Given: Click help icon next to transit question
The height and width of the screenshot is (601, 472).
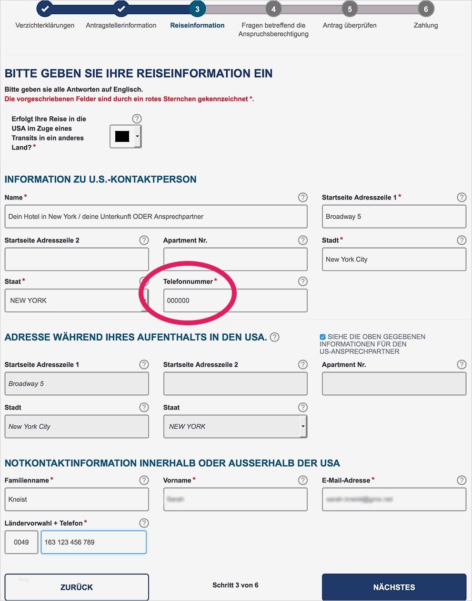Looking at the screenshot, I should pos(137,119).
